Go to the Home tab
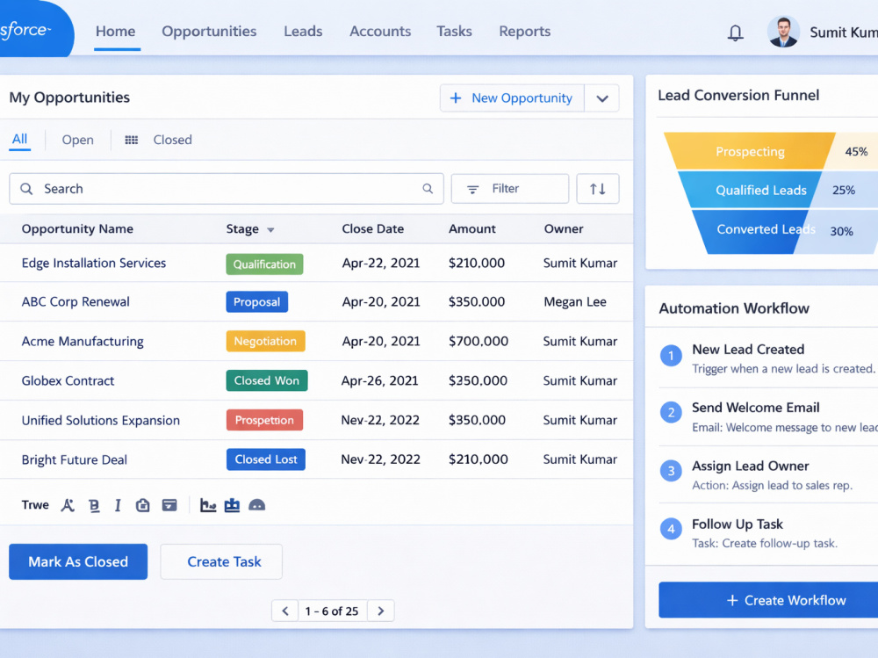878x658 pixels. [115, 32]
